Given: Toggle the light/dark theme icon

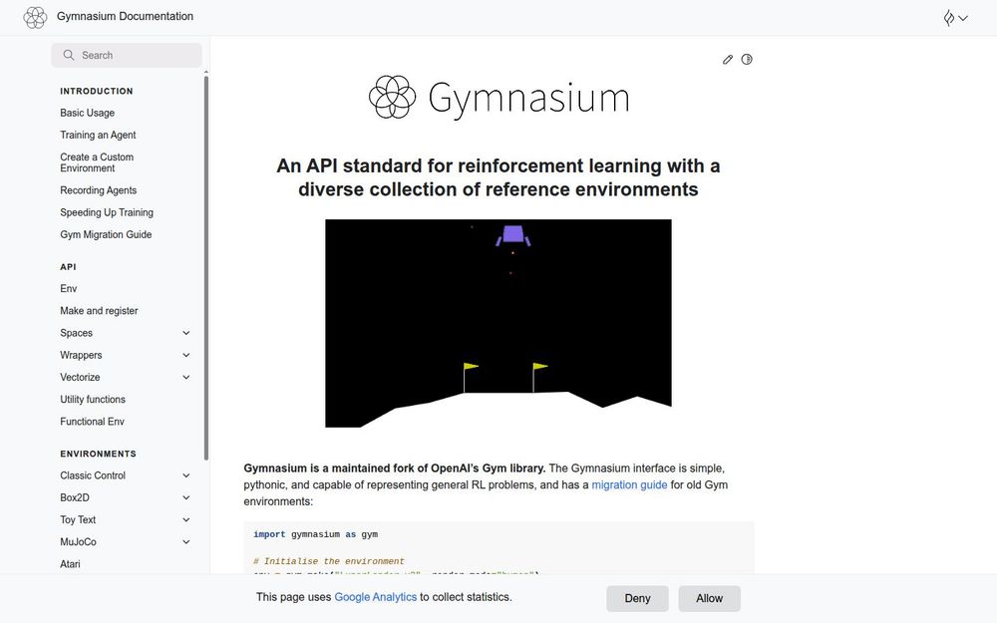Looking at the screenshot, I should (x=747, y=59).
